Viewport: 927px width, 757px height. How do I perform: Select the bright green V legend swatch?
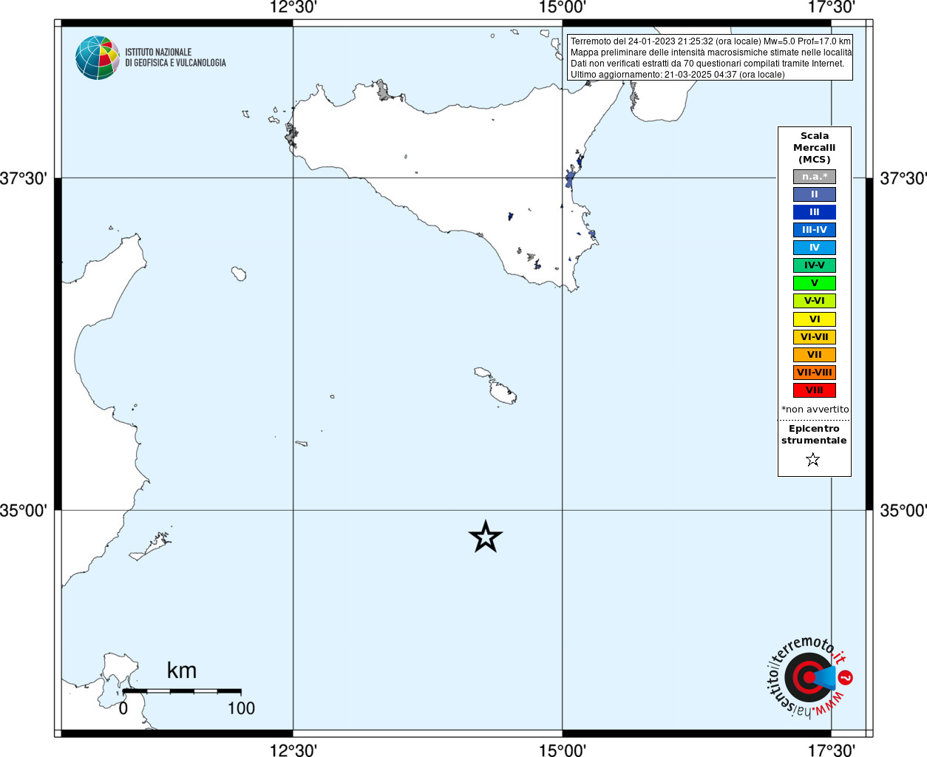[815, 283]
